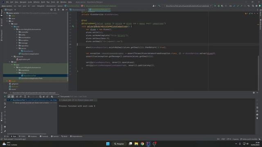This screenshot has width=262, height=147.
Task: Open Search Everywhere magnifier icon
Action: pos(253,6)
